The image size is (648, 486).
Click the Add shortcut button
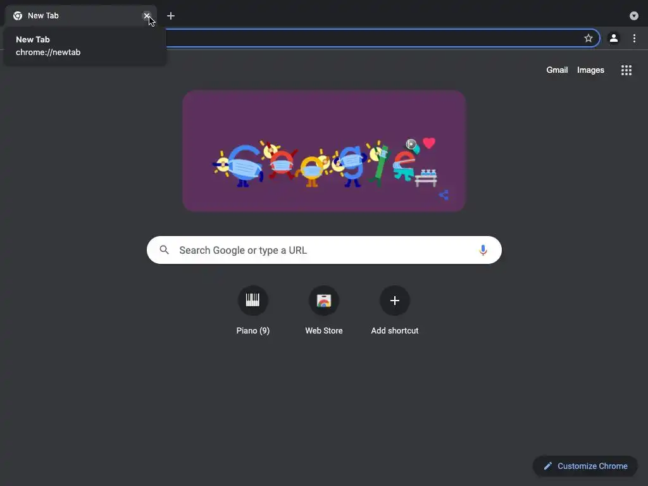pyautogui.click(x=395, y=310)
